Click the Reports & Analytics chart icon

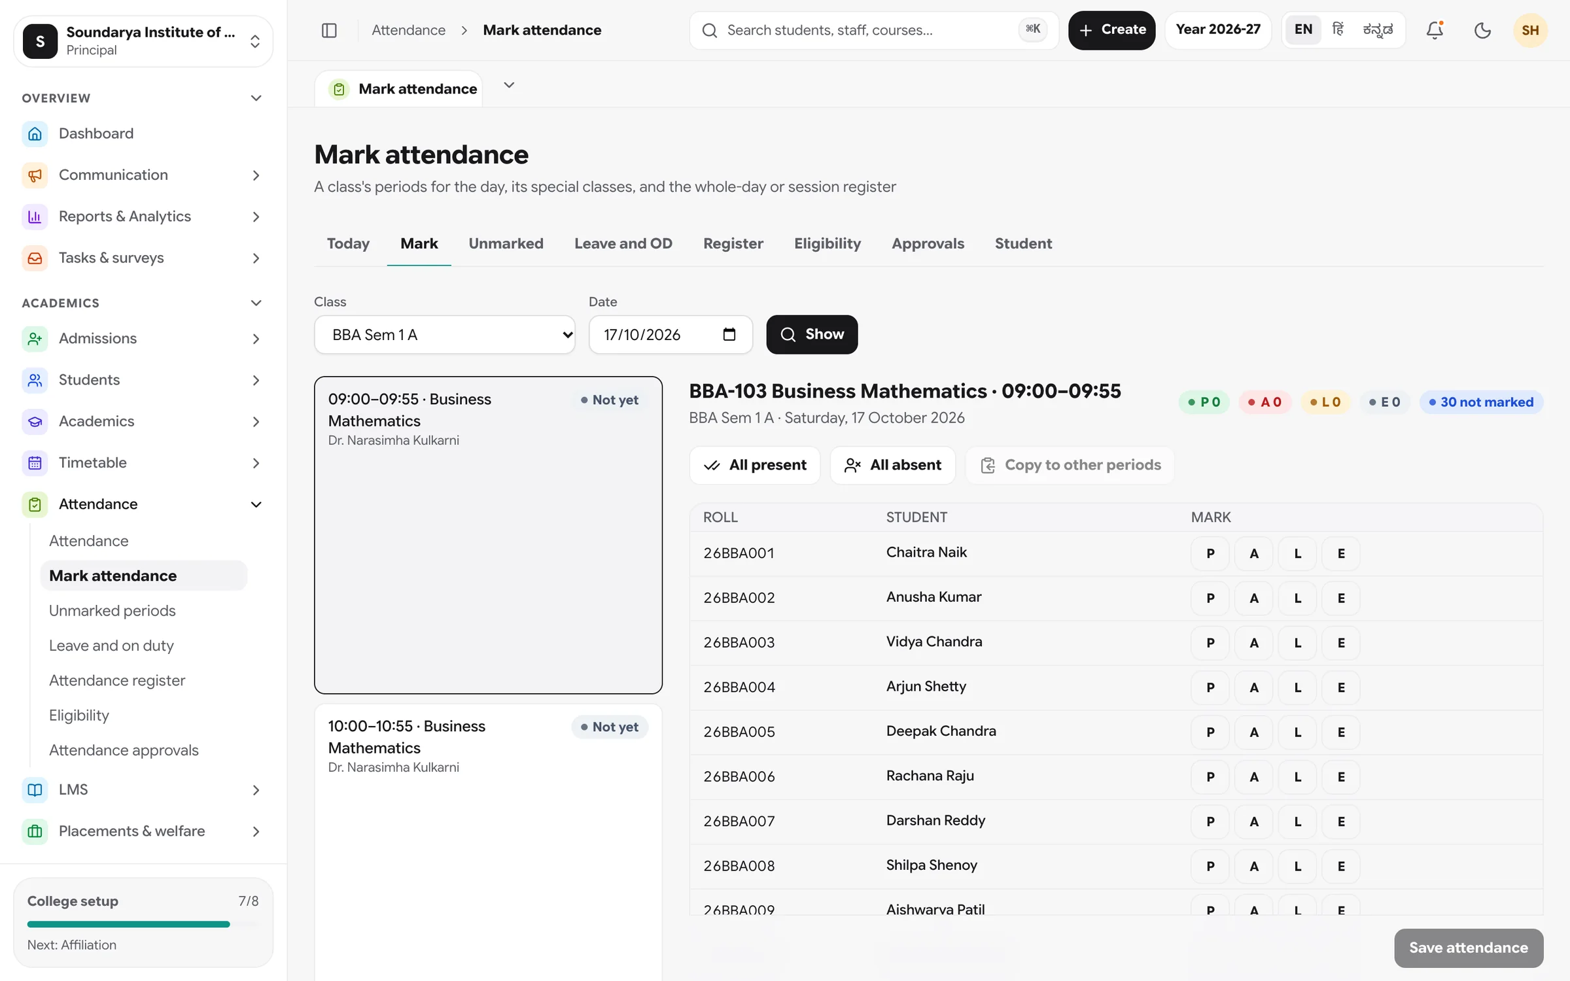[x=35, y=216]
